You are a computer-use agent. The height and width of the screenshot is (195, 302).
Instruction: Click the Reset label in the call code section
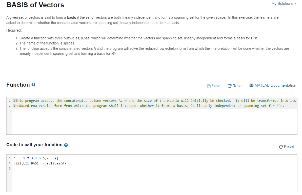tap(289, 147)
